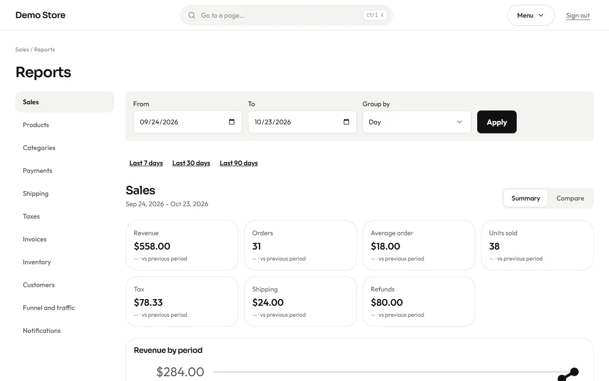Switch to Summary view
This screenshot has height=381, width=609.
click(526, 198)
